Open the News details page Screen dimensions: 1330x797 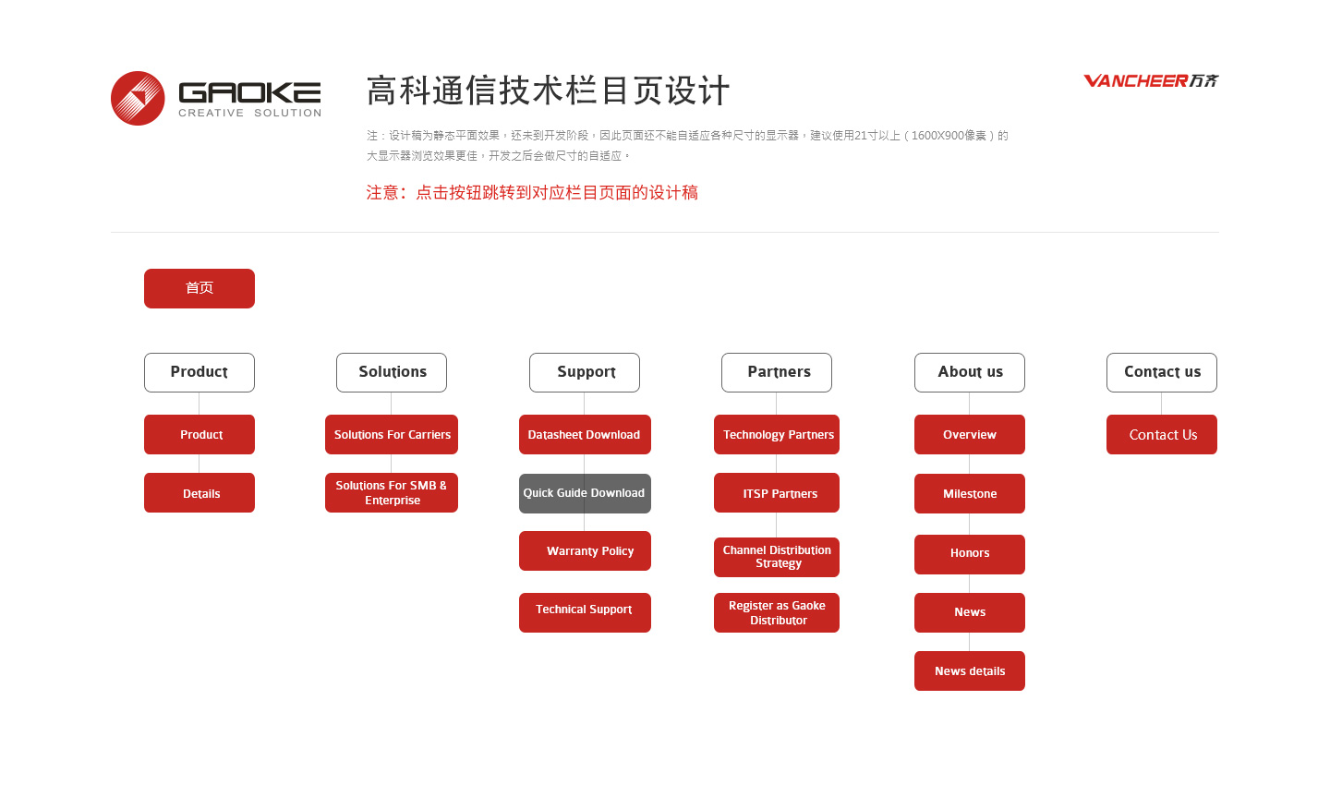[x=970, y=670]
